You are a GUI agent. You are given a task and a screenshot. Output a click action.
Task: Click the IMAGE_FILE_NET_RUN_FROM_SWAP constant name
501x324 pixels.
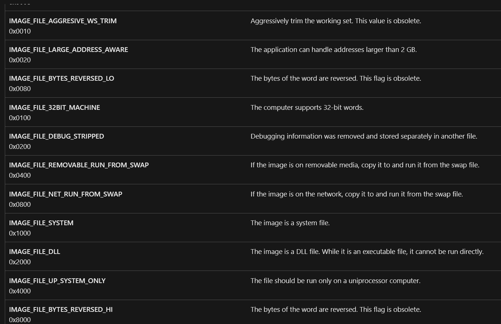pos(66,194)
